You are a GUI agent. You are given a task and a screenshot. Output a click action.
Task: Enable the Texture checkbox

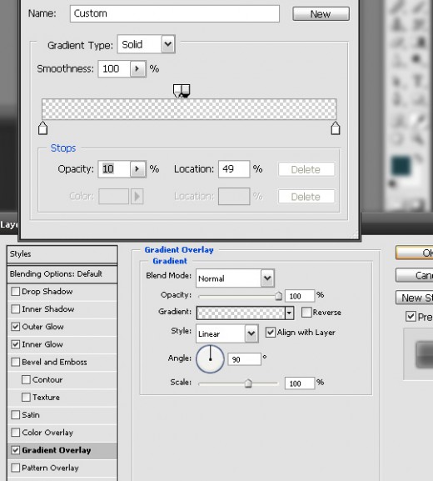(26, 398)
